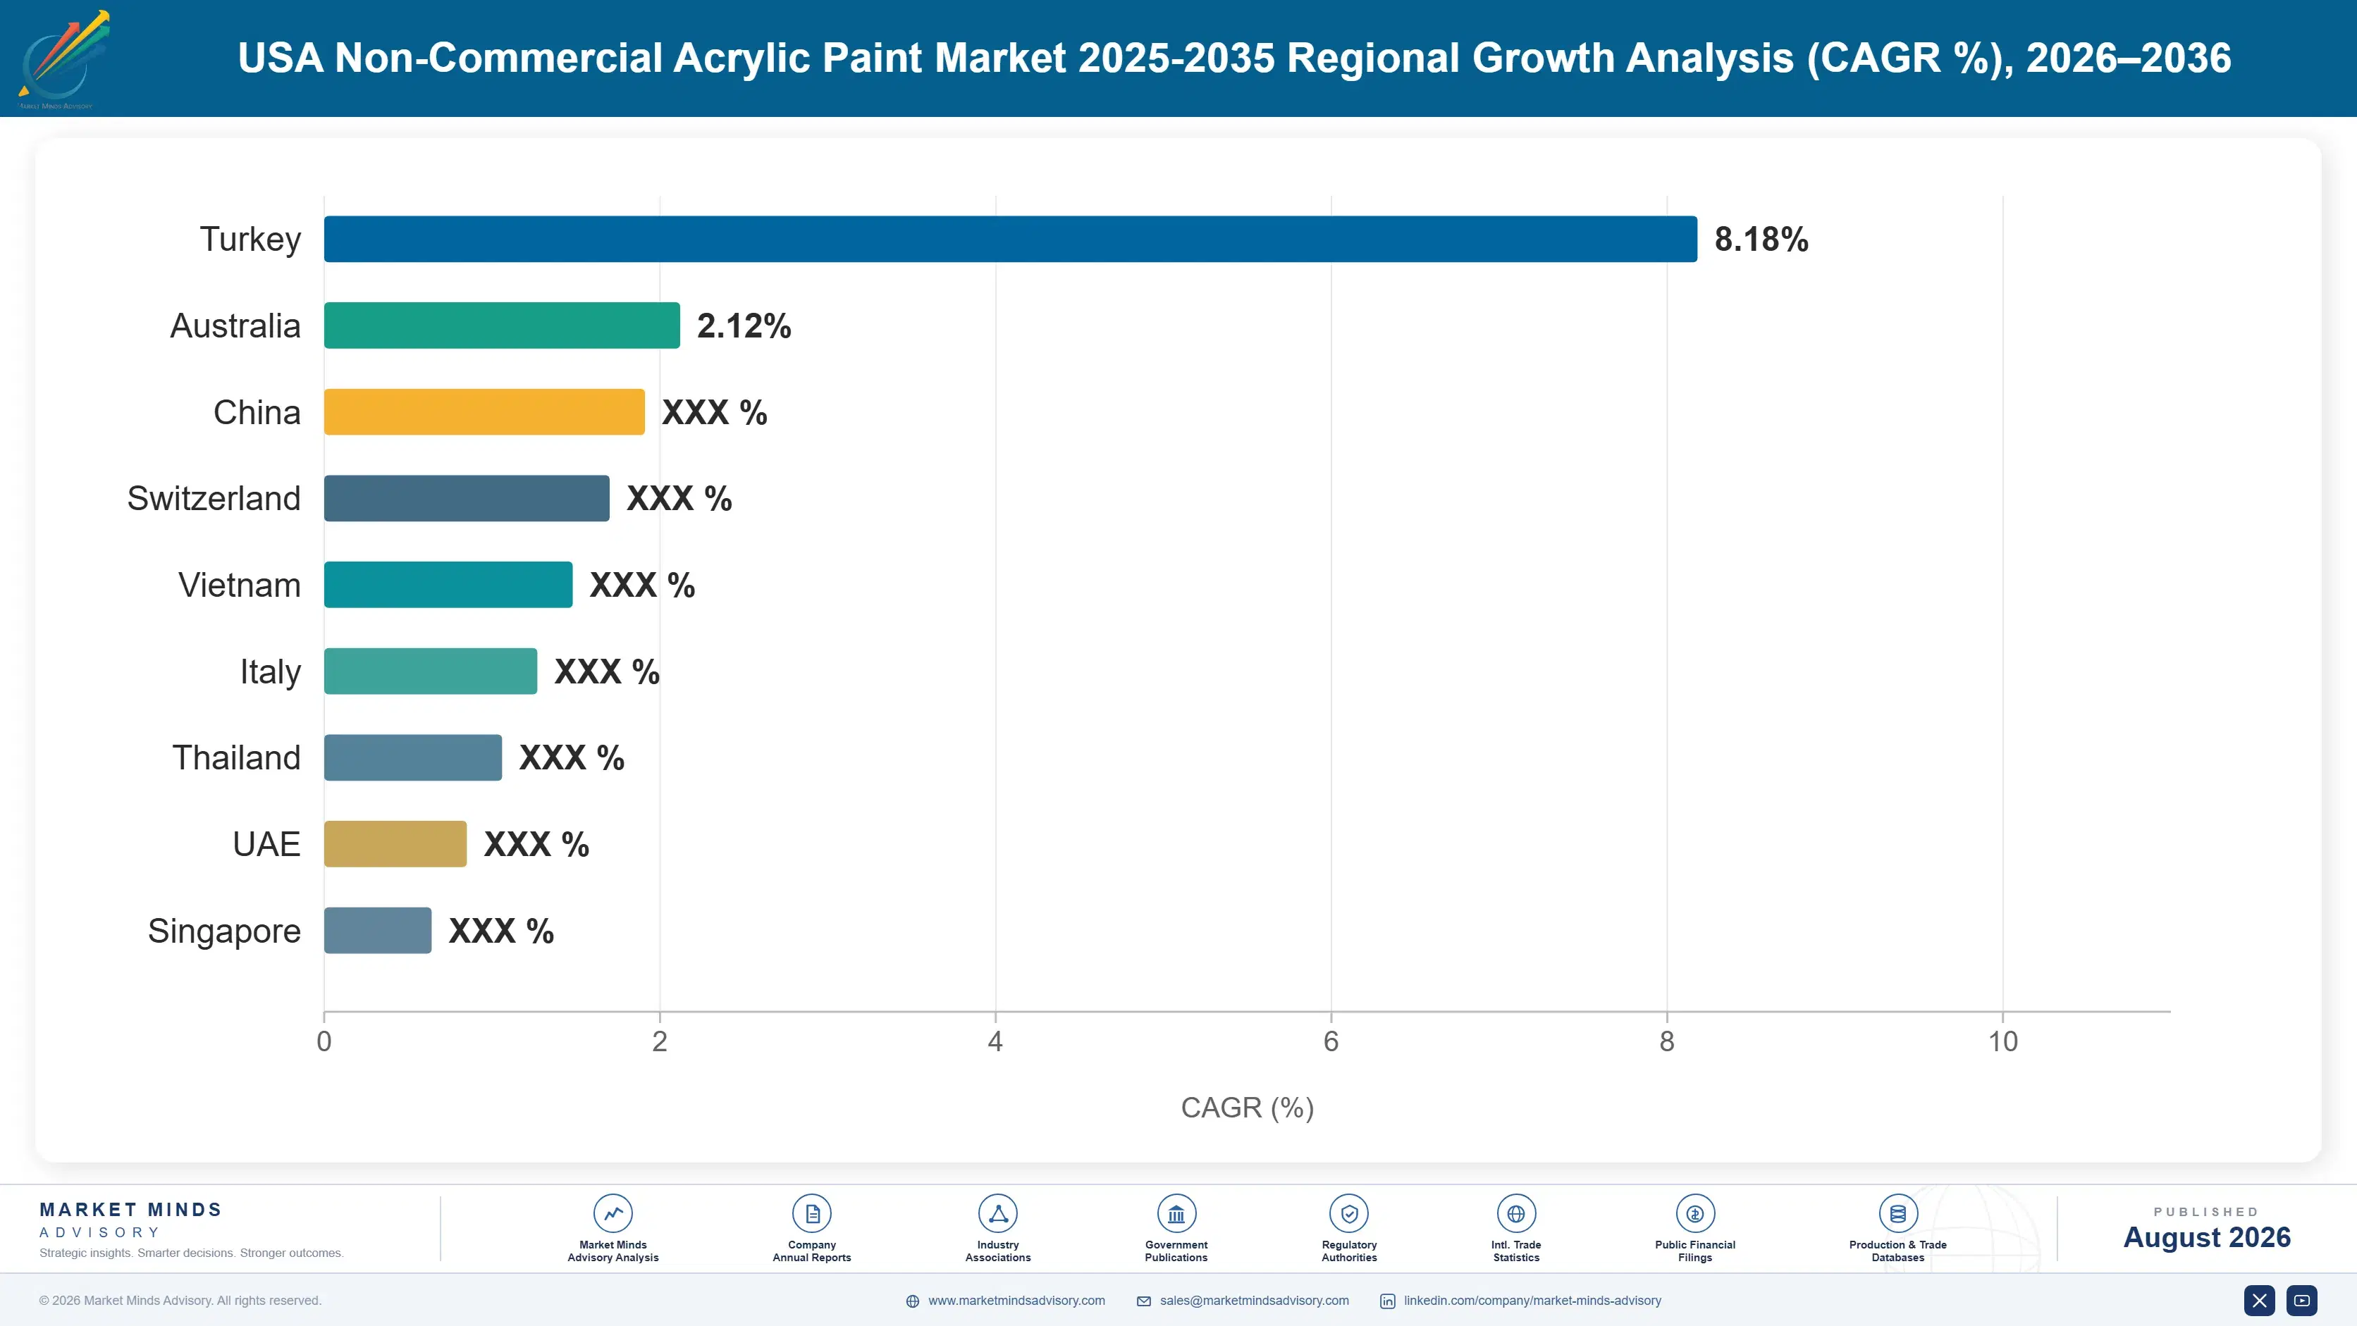2357x1326 pixels.
Task: Click the Switzerland axis label
Action: [214, 498]
